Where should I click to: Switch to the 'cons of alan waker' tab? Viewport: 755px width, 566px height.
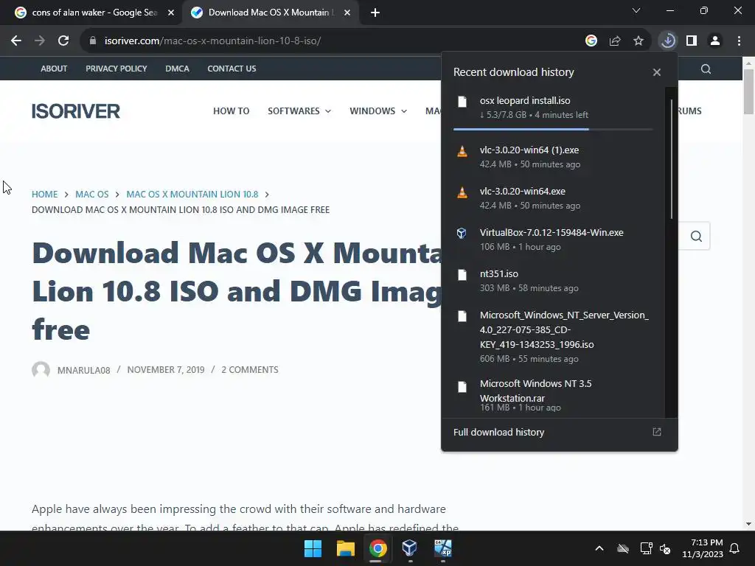[94, 13]
